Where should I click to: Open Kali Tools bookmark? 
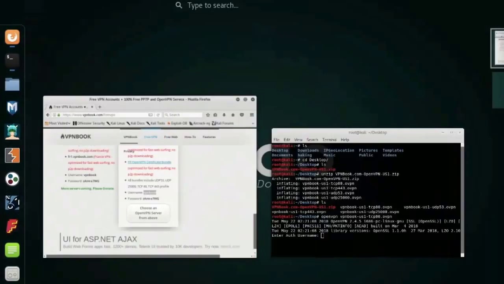[x=156, y=123]
